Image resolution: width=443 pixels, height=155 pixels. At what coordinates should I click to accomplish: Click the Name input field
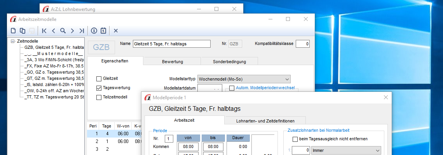[x=171, y=44]
